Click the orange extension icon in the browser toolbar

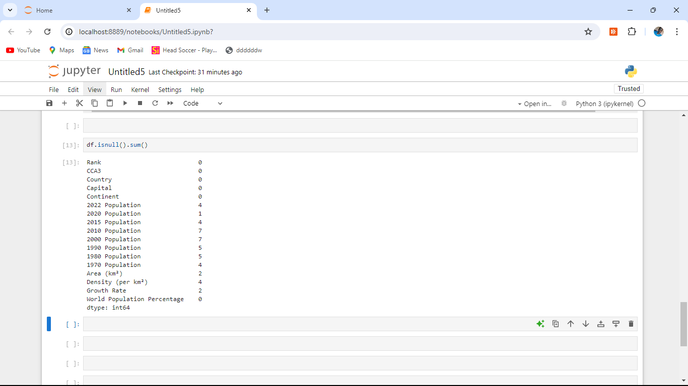point(613,32)
